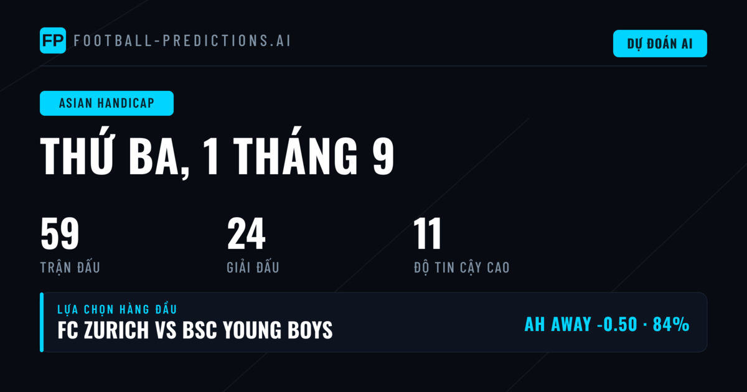Select the ASIAN HANDICAP tag
This screenshot has height=392, width=747.
click(x=106, y=103)
